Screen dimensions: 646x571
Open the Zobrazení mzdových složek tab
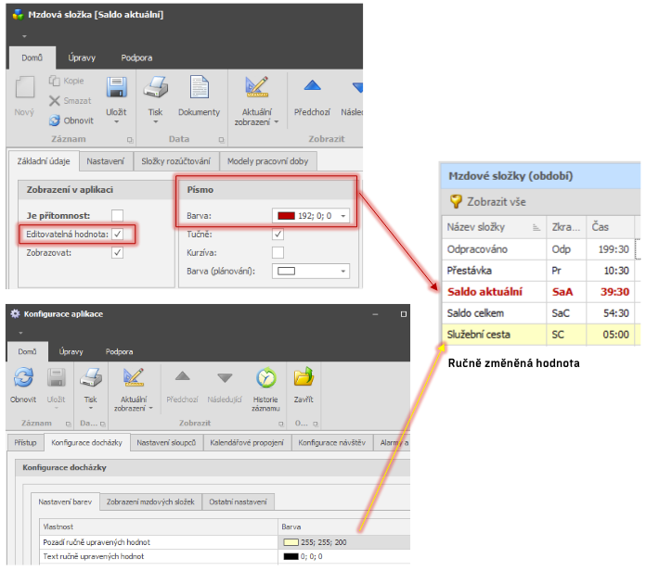pyautogui.click(x=150, y=501)
